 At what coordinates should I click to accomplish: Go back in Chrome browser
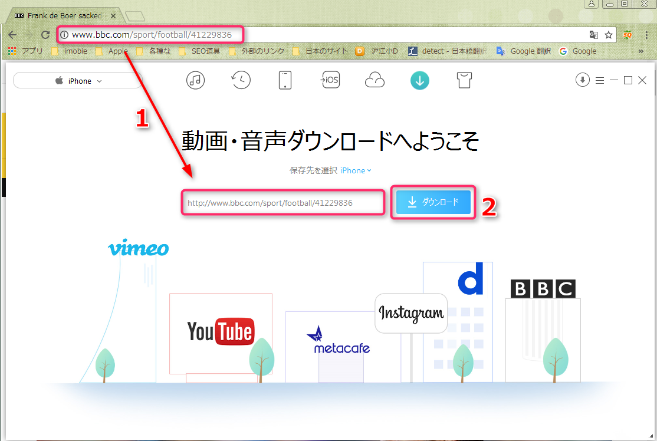click(x=12, y=35)
